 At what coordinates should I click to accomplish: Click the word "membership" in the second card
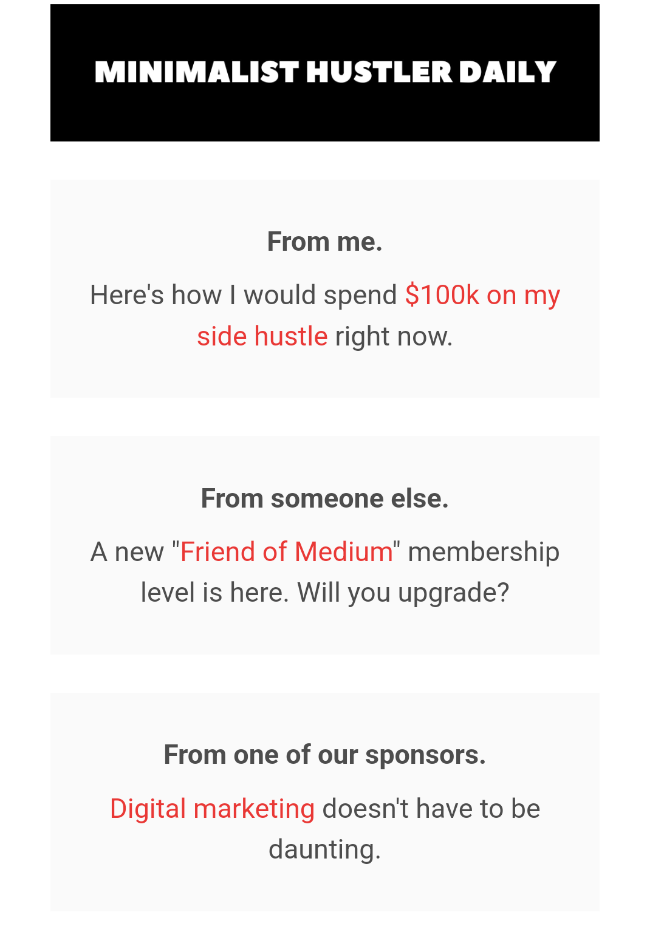(x=484, y=552)
